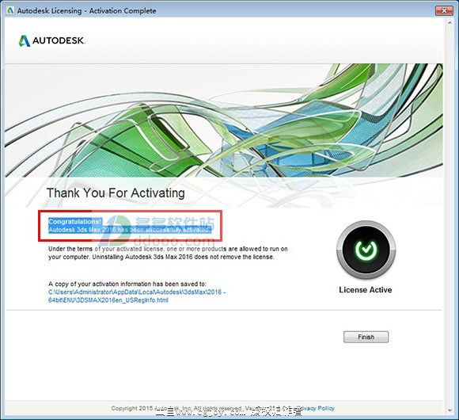Viewport: 459px width, 420px height.
Task: Click the 'Autodesk Licensing - Activation Complete' title text
Action: point(86,11)
